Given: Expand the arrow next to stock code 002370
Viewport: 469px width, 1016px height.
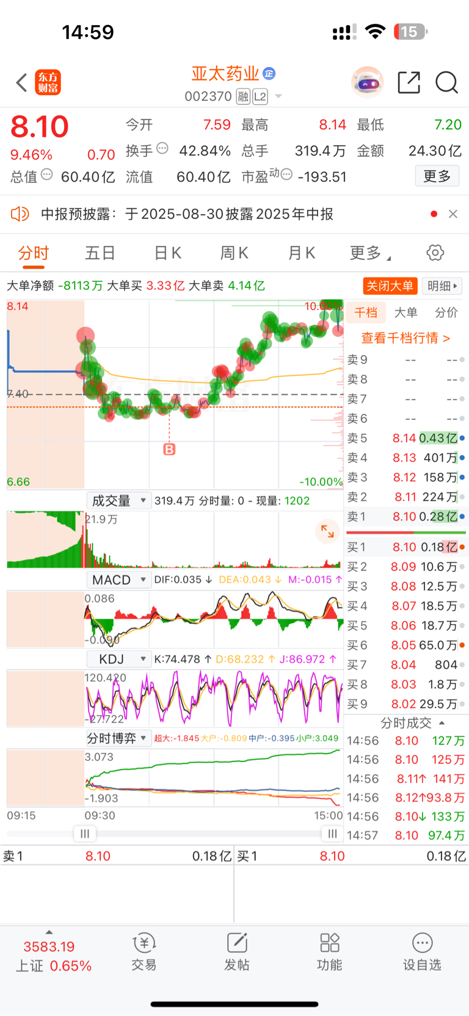Looking at the screenshot, I should (278, 96).
